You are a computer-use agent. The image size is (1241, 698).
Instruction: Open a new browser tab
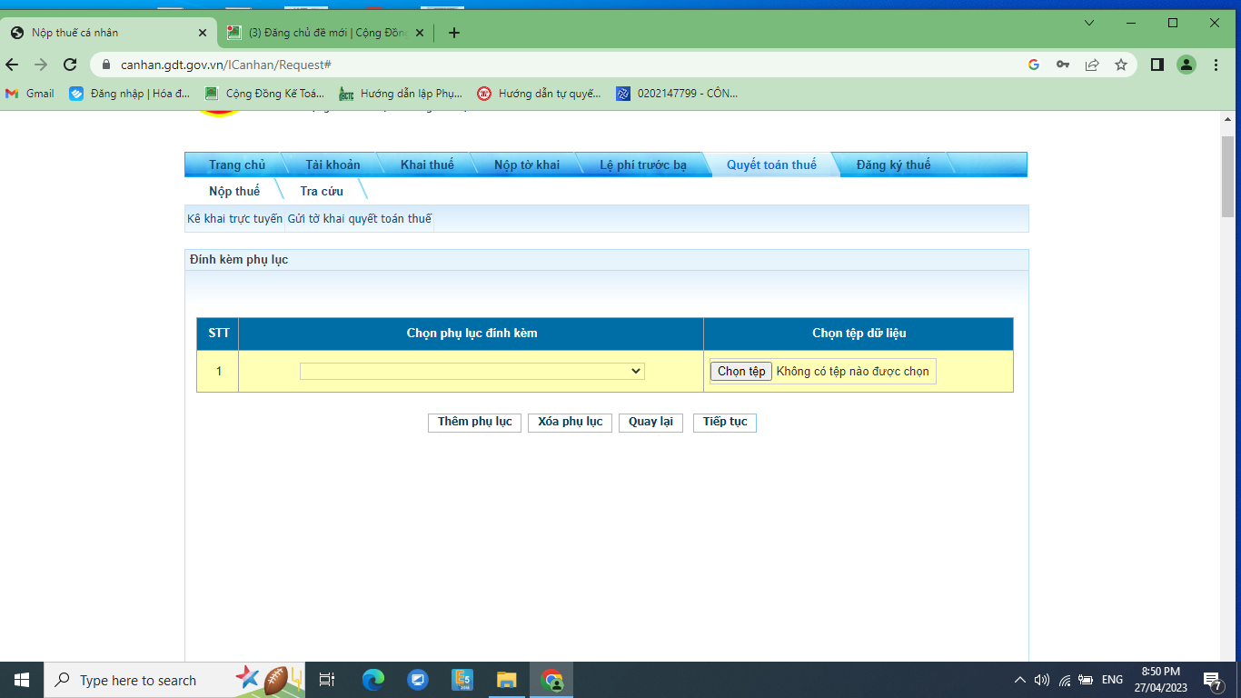pyautogui.click(x=454, y=33)
